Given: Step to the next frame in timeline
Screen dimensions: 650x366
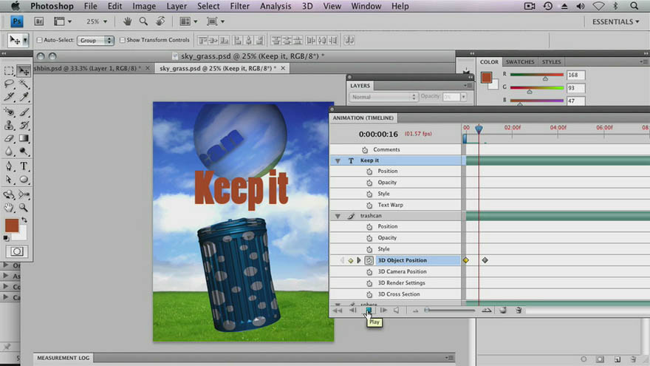Looking at the screenshot, I should pos(383,311).
